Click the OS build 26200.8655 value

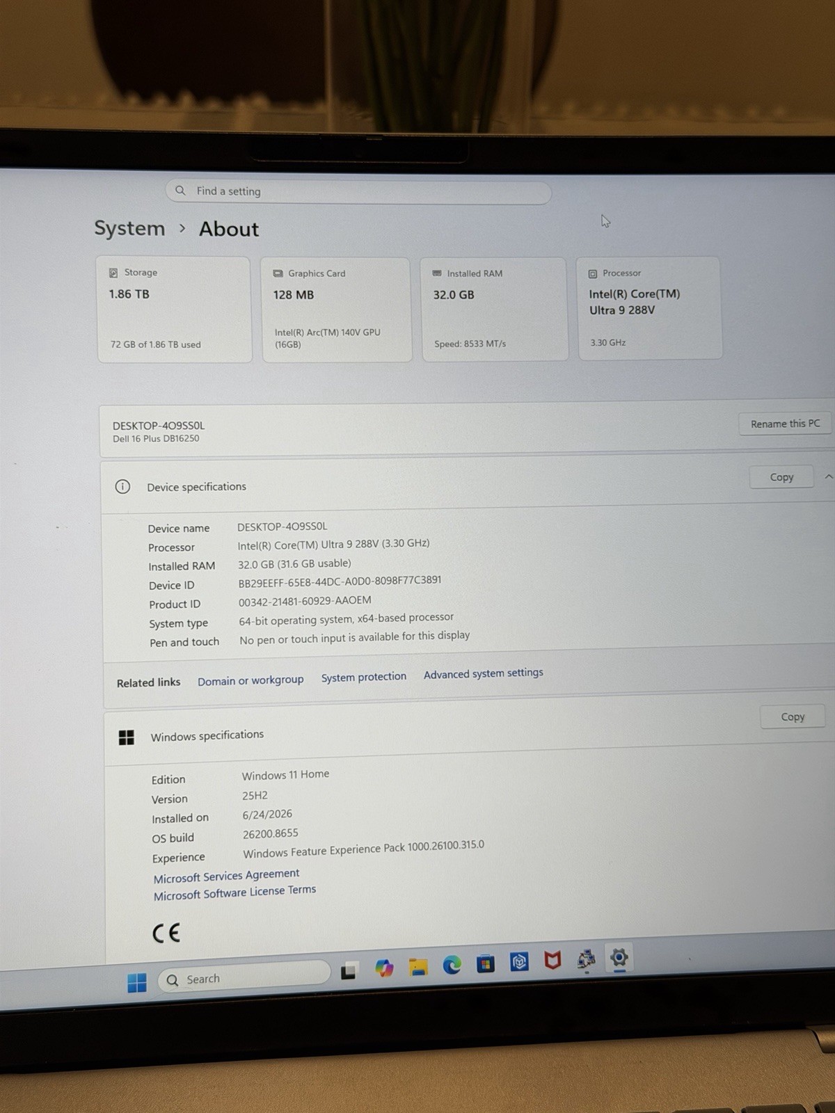(x=271, y=833)
